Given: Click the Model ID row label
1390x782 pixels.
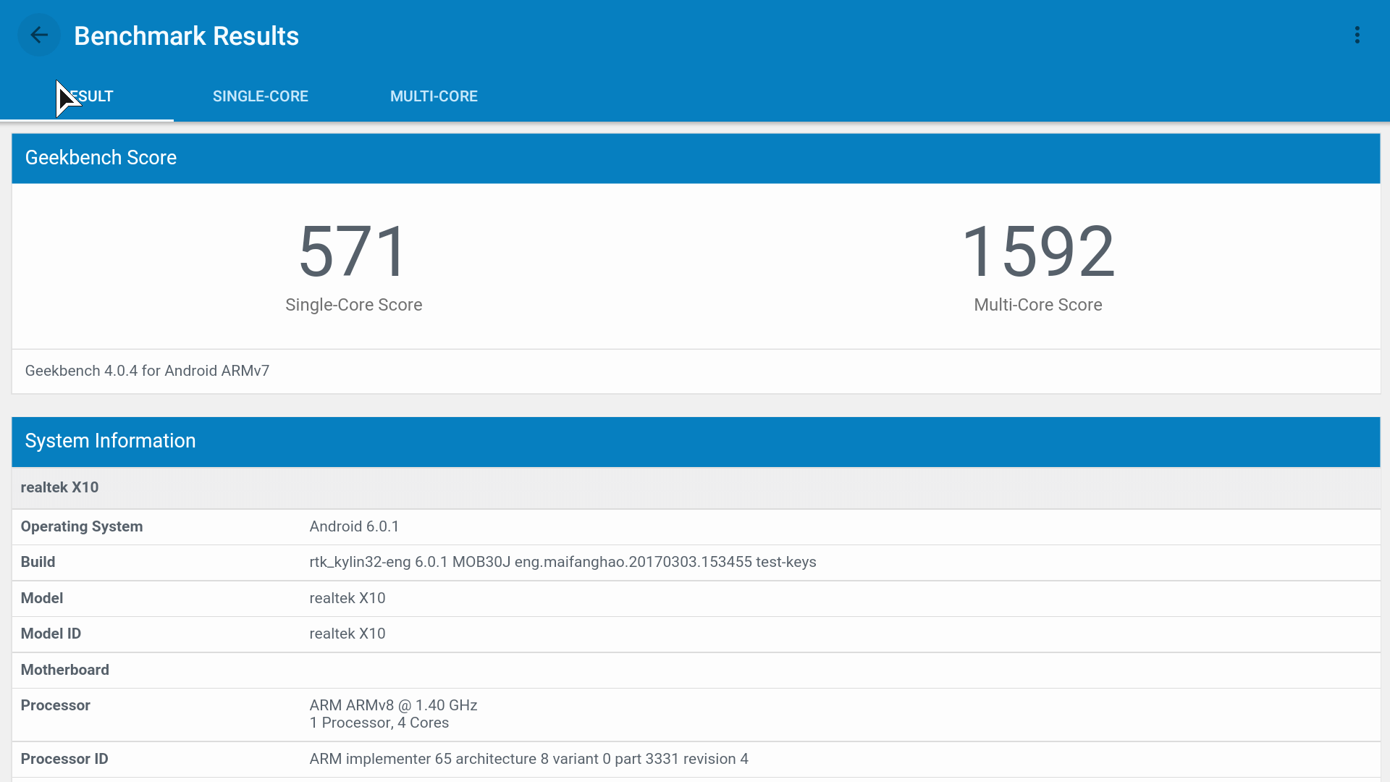Looking at the screenshot, I should coord(51,634).
